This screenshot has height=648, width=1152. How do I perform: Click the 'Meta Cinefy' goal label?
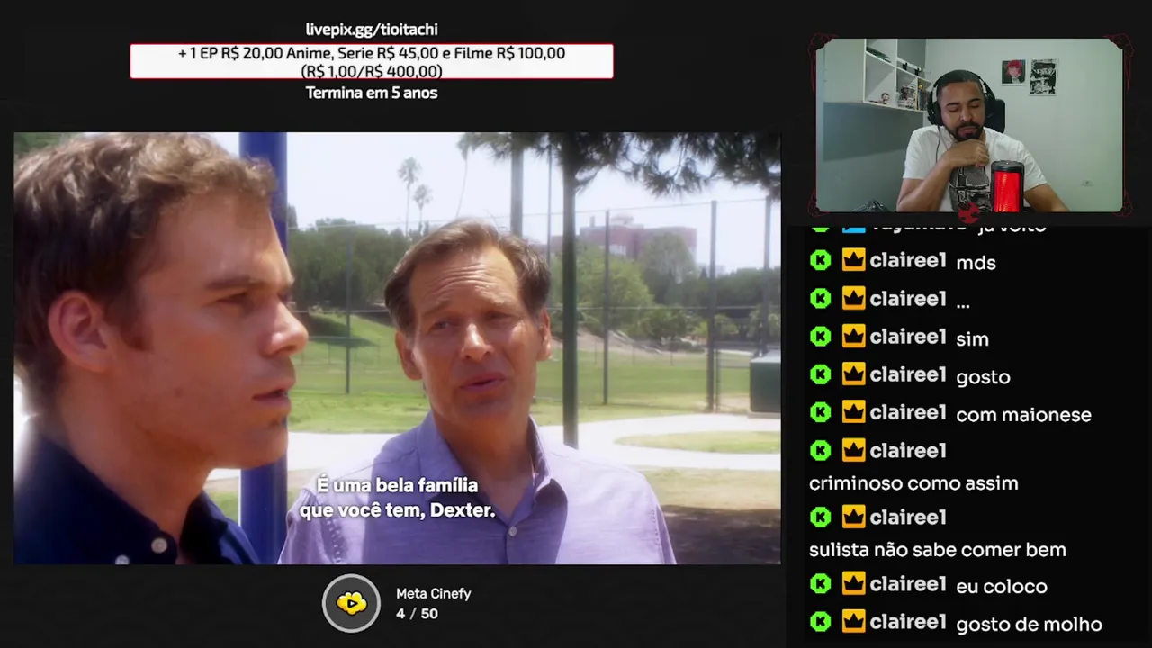[434, 594]
